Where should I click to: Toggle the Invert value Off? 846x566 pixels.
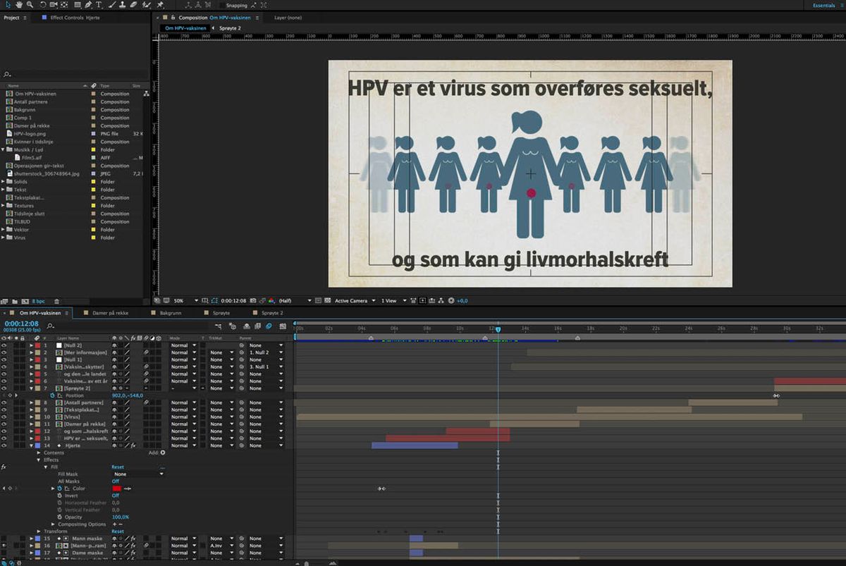point(116,496)
